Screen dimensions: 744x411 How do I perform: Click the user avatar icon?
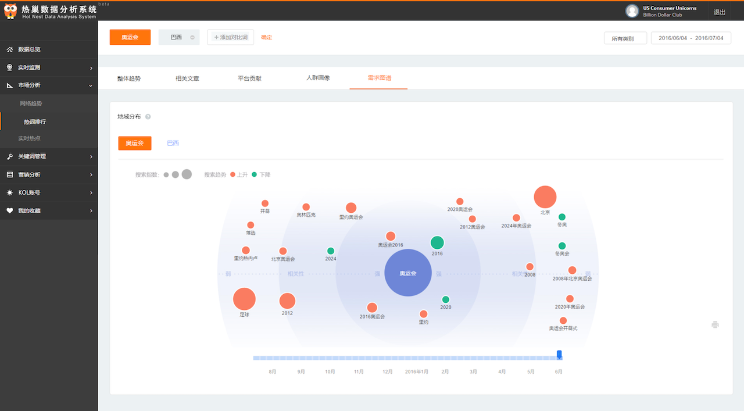click(632, 11)
